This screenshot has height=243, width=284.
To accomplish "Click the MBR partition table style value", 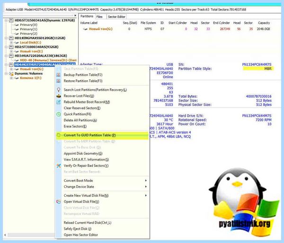I will pyautogui.click(x=268, y=69).
